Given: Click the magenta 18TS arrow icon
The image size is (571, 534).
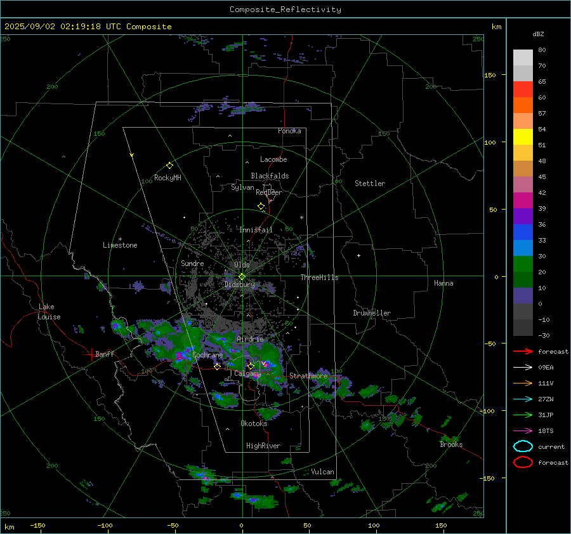Looking at the screenshot, I should (523, 431).
